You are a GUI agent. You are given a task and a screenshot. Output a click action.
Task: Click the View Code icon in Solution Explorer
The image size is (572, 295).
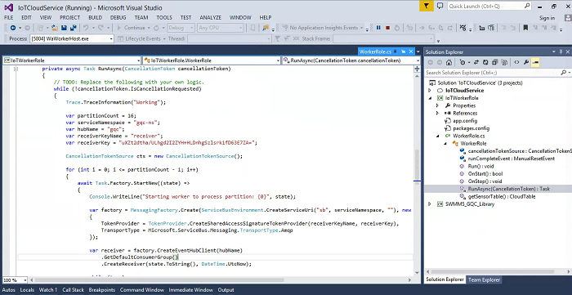(x=516, y=62)
